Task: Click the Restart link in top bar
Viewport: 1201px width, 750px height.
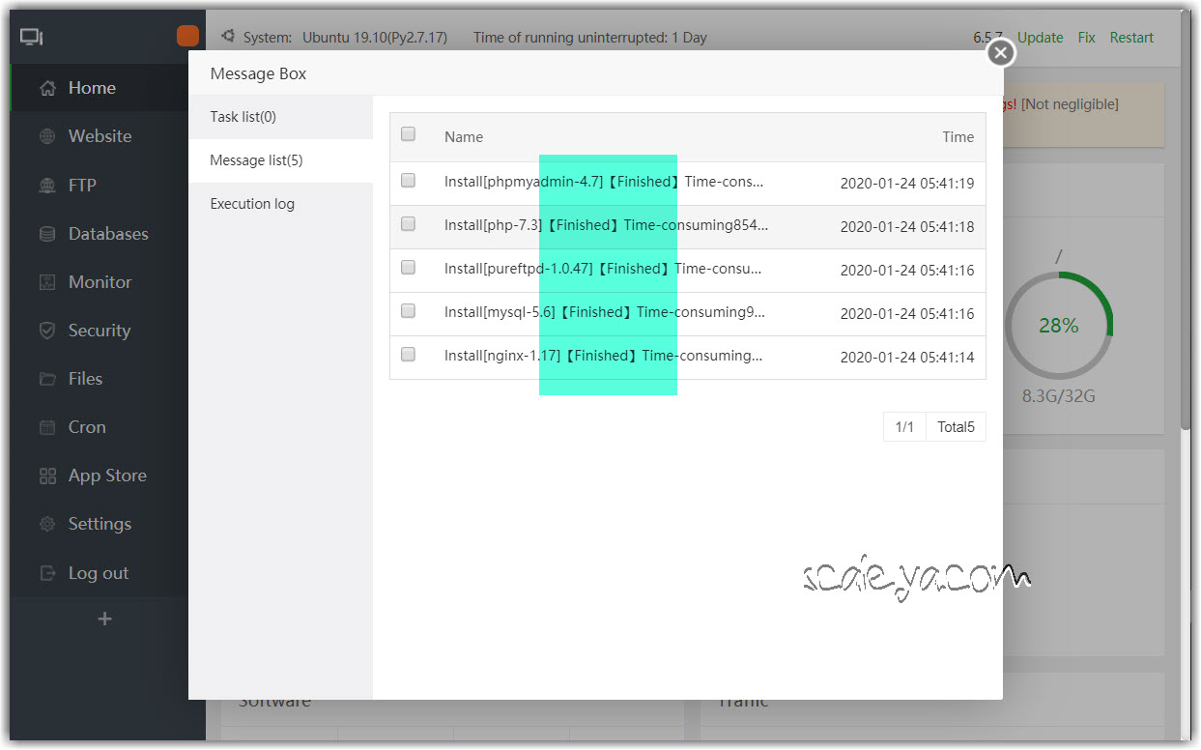Action: [1131, 38]
